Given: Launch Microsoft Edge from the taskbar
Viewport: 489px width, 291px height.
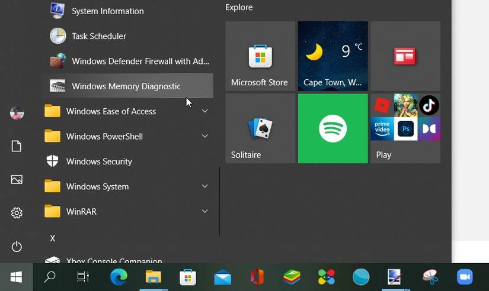Looking at the screenshot, I should tap(119, 277).
